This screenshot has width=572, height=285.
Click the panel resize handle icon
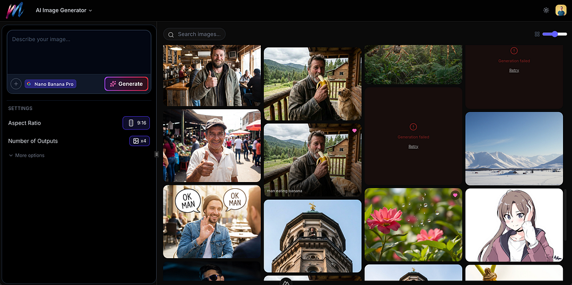157,155
